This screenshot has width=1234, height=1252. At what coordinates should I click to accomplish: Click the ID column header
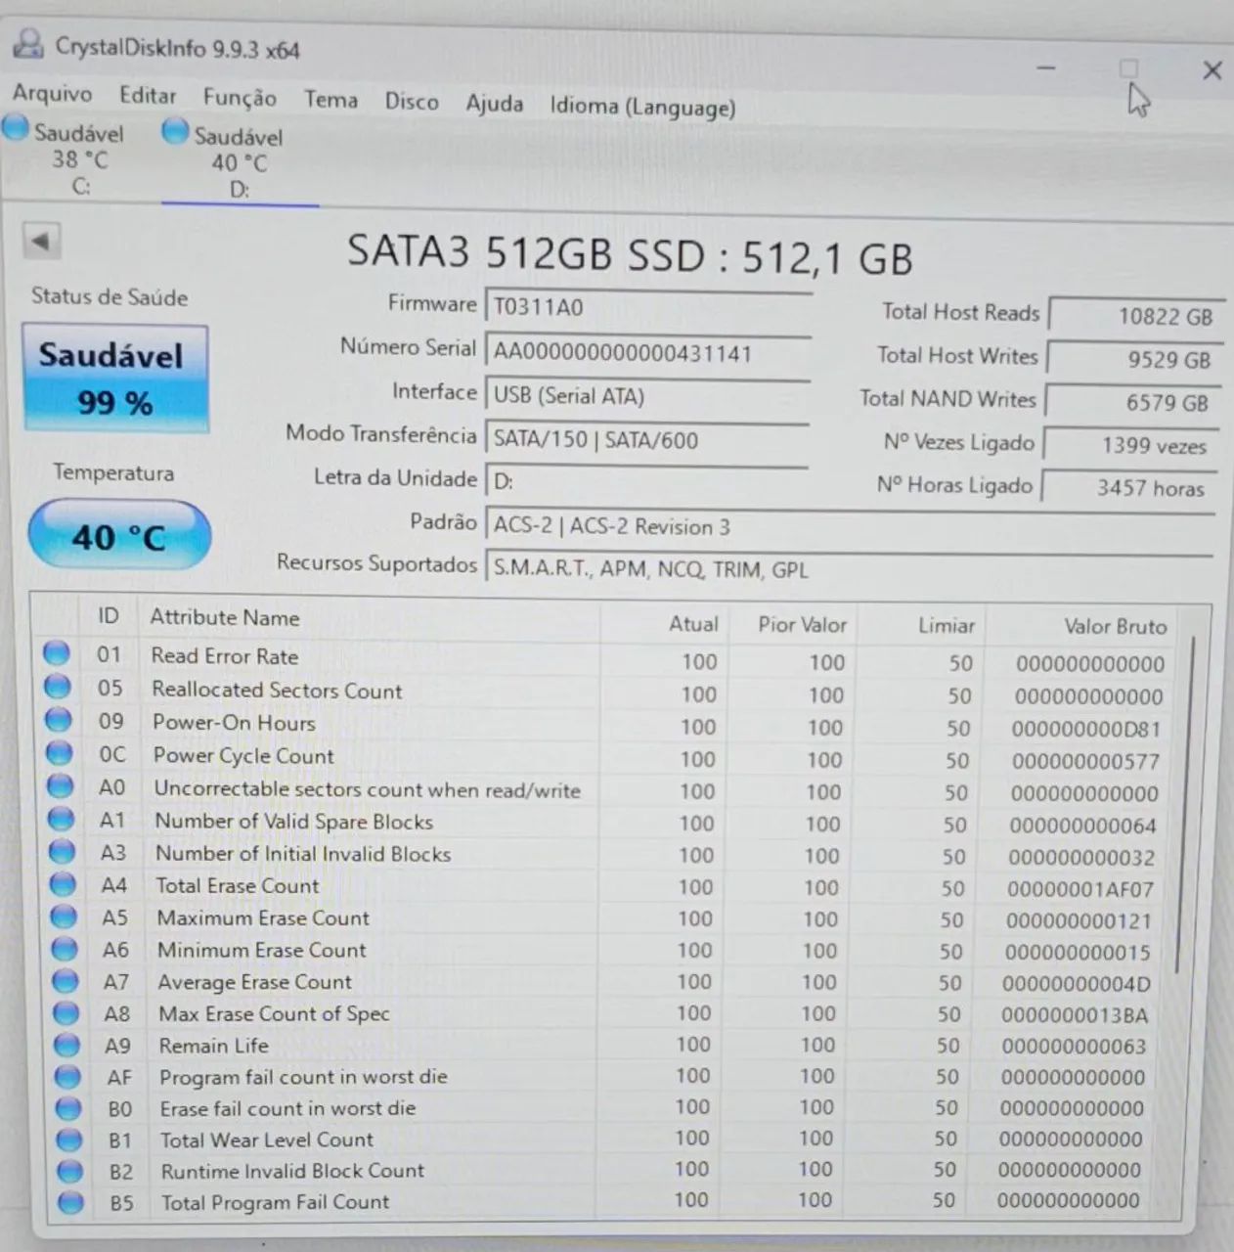[x=108, y=615]
